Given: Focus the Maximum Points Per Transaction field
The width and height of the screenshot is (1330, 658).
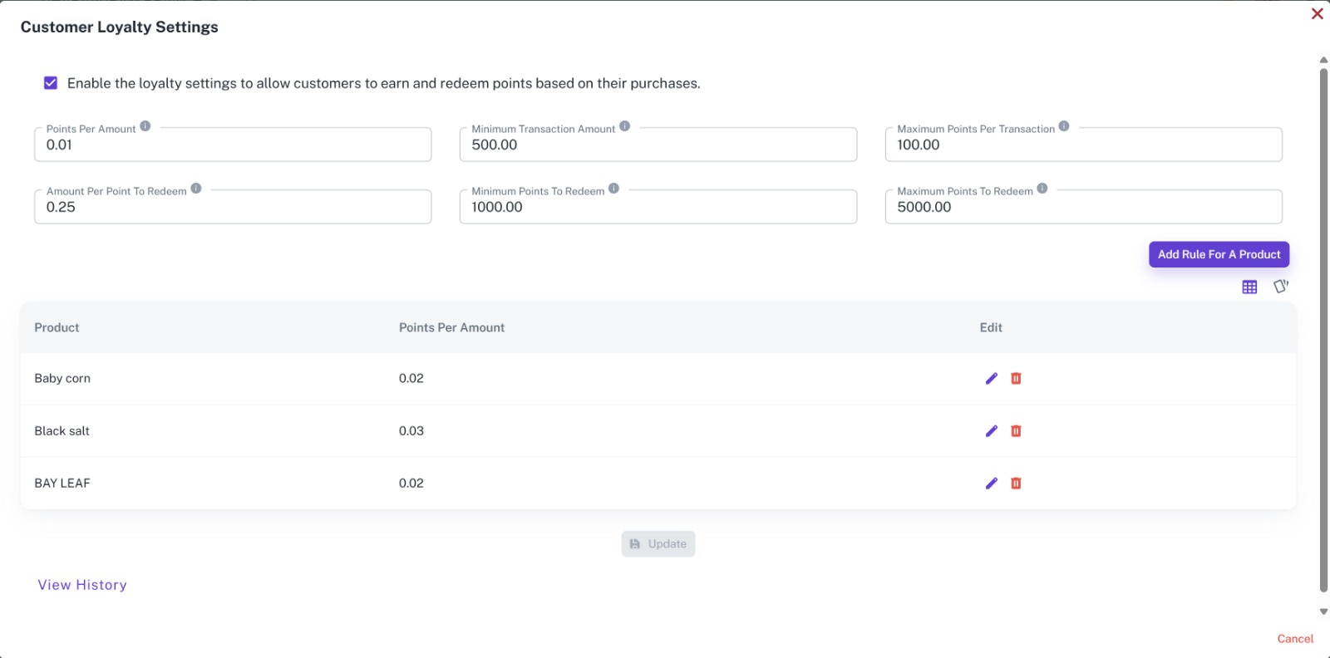Looking at the screenshot, I should coord(1083,145).
